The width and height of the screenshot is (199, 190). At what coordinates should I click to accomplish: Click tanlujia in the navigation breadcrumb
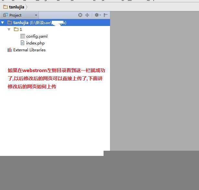point(17,7)
